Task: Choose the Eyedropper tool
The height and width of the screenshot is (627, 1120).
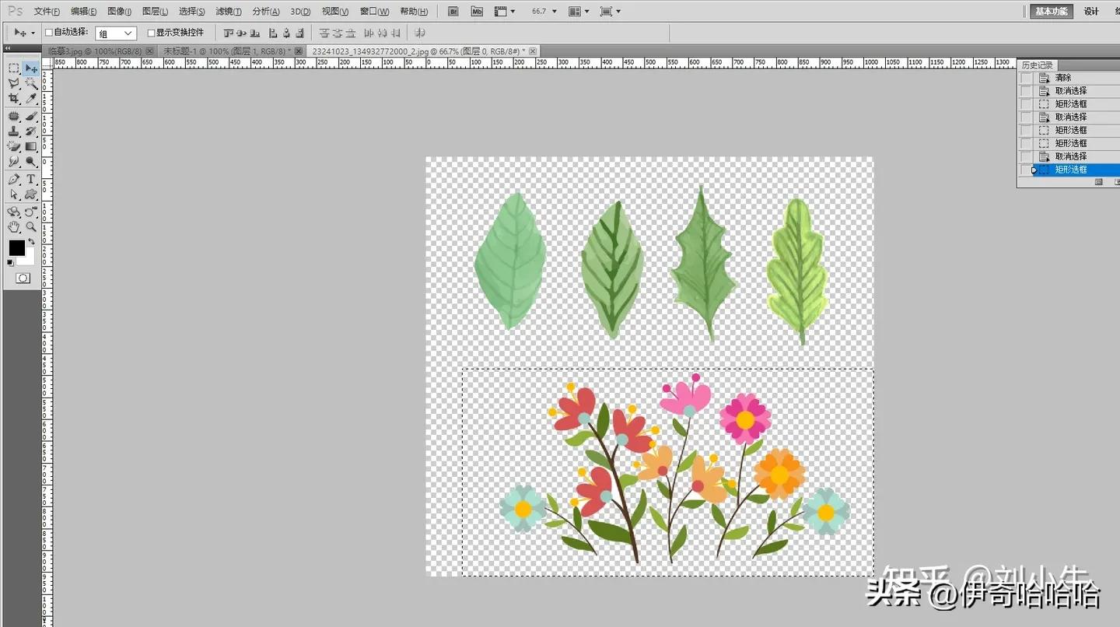Action: pos(31,99)
